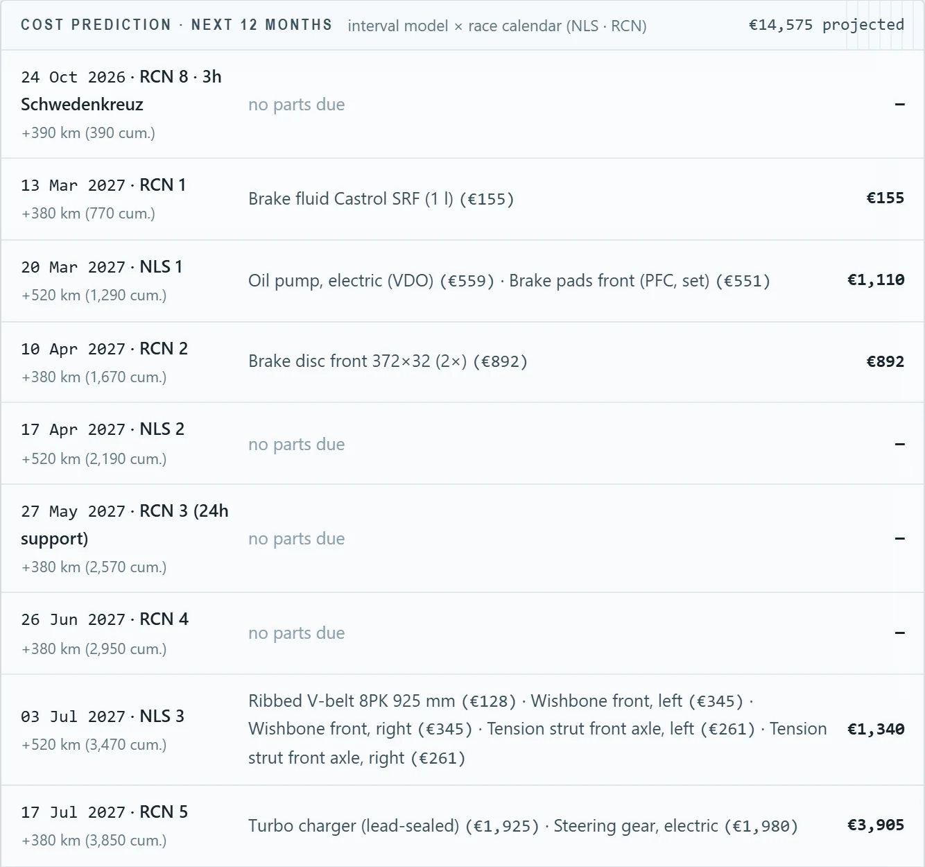925x867 pixels.
Task: Click the "Brake fluid Castrol SRF (1 l)" part
Action: click(351, 199)
